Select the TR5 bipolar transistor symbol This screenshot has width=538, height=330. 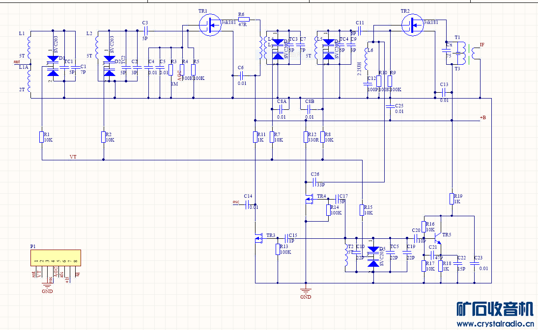pyautogui.click(x=438, y=238)
